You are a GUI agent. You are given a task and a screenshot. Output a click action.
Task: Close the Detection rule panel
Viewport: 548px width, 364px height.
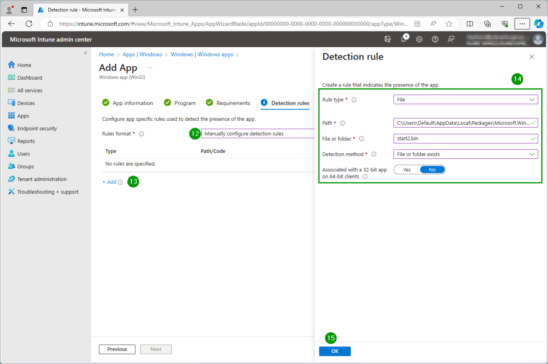(x=531, y=57)
